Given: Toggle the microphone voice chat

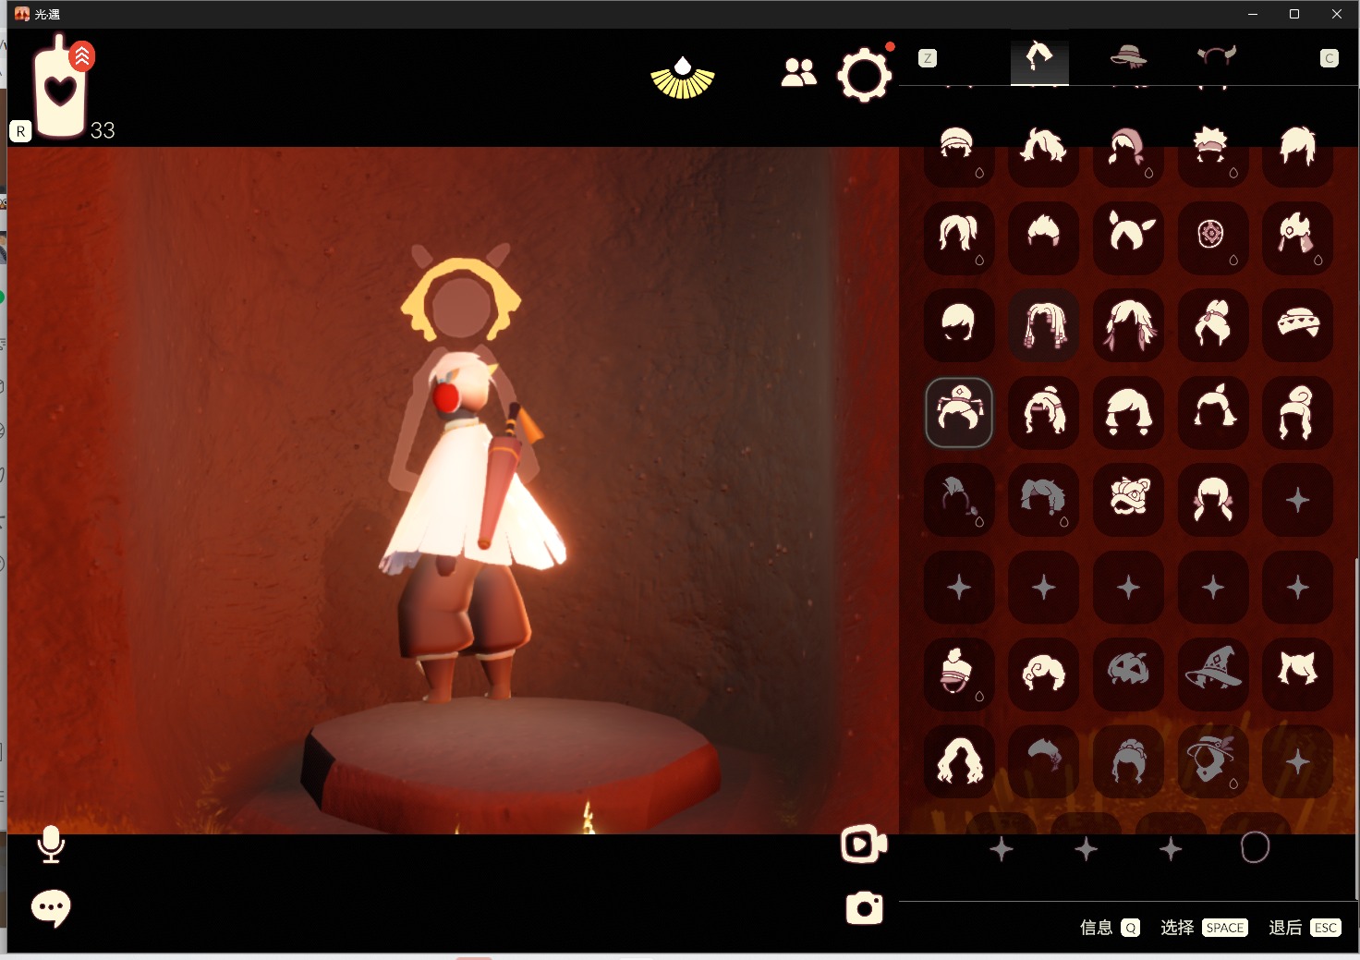Looking at the screenshot, I should [x=52, y=845].
